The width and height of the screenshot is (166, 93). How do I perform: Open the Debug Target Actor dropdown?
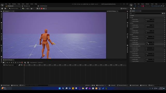(x=10, y=65)
